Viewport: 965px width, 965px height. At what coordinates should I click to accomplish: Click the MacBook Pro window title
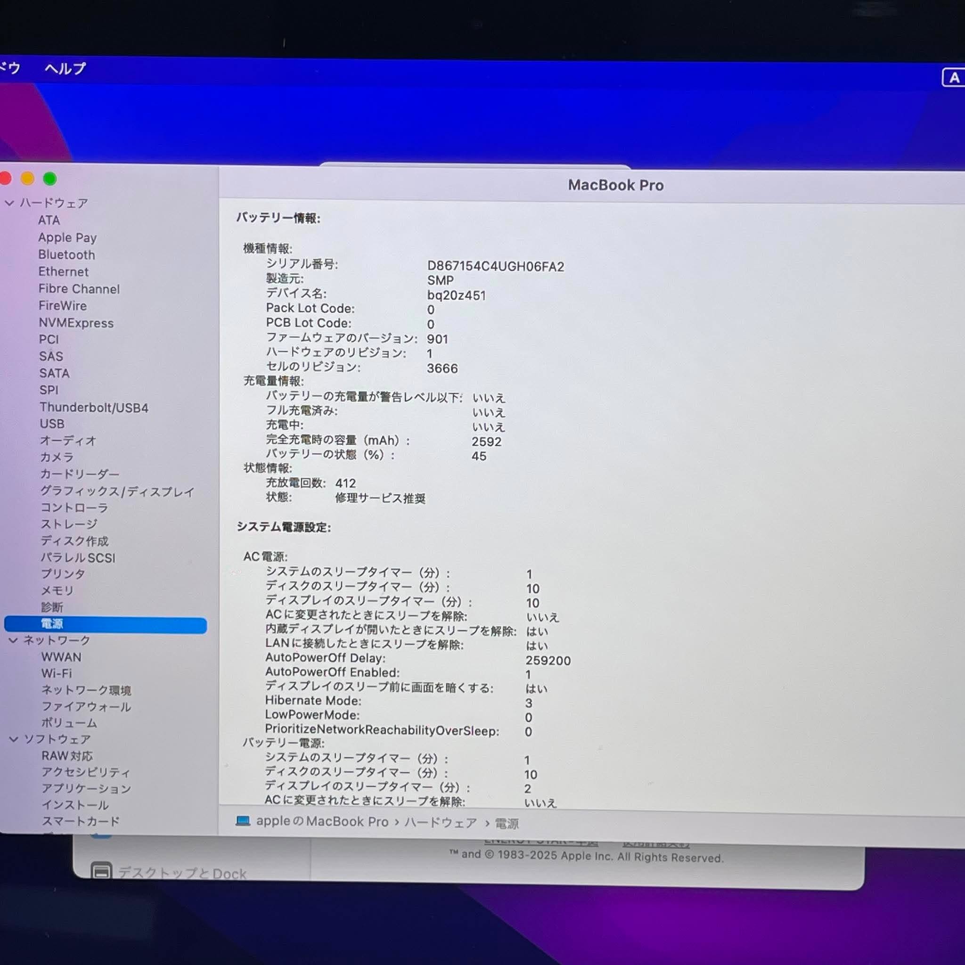click(x=616, y=185)
